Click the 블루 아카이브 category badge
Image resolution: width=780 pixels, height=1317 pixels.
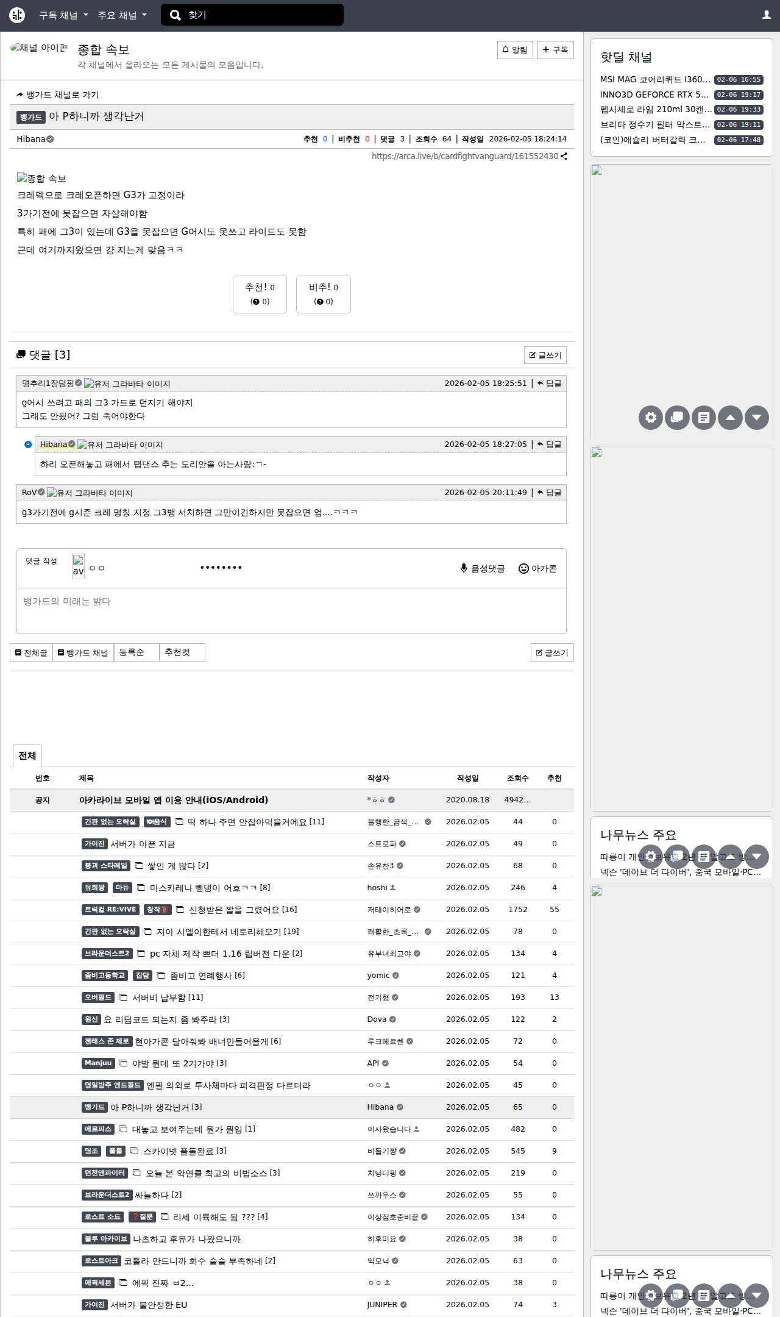pyautogui.click(x=106, y=1239)
